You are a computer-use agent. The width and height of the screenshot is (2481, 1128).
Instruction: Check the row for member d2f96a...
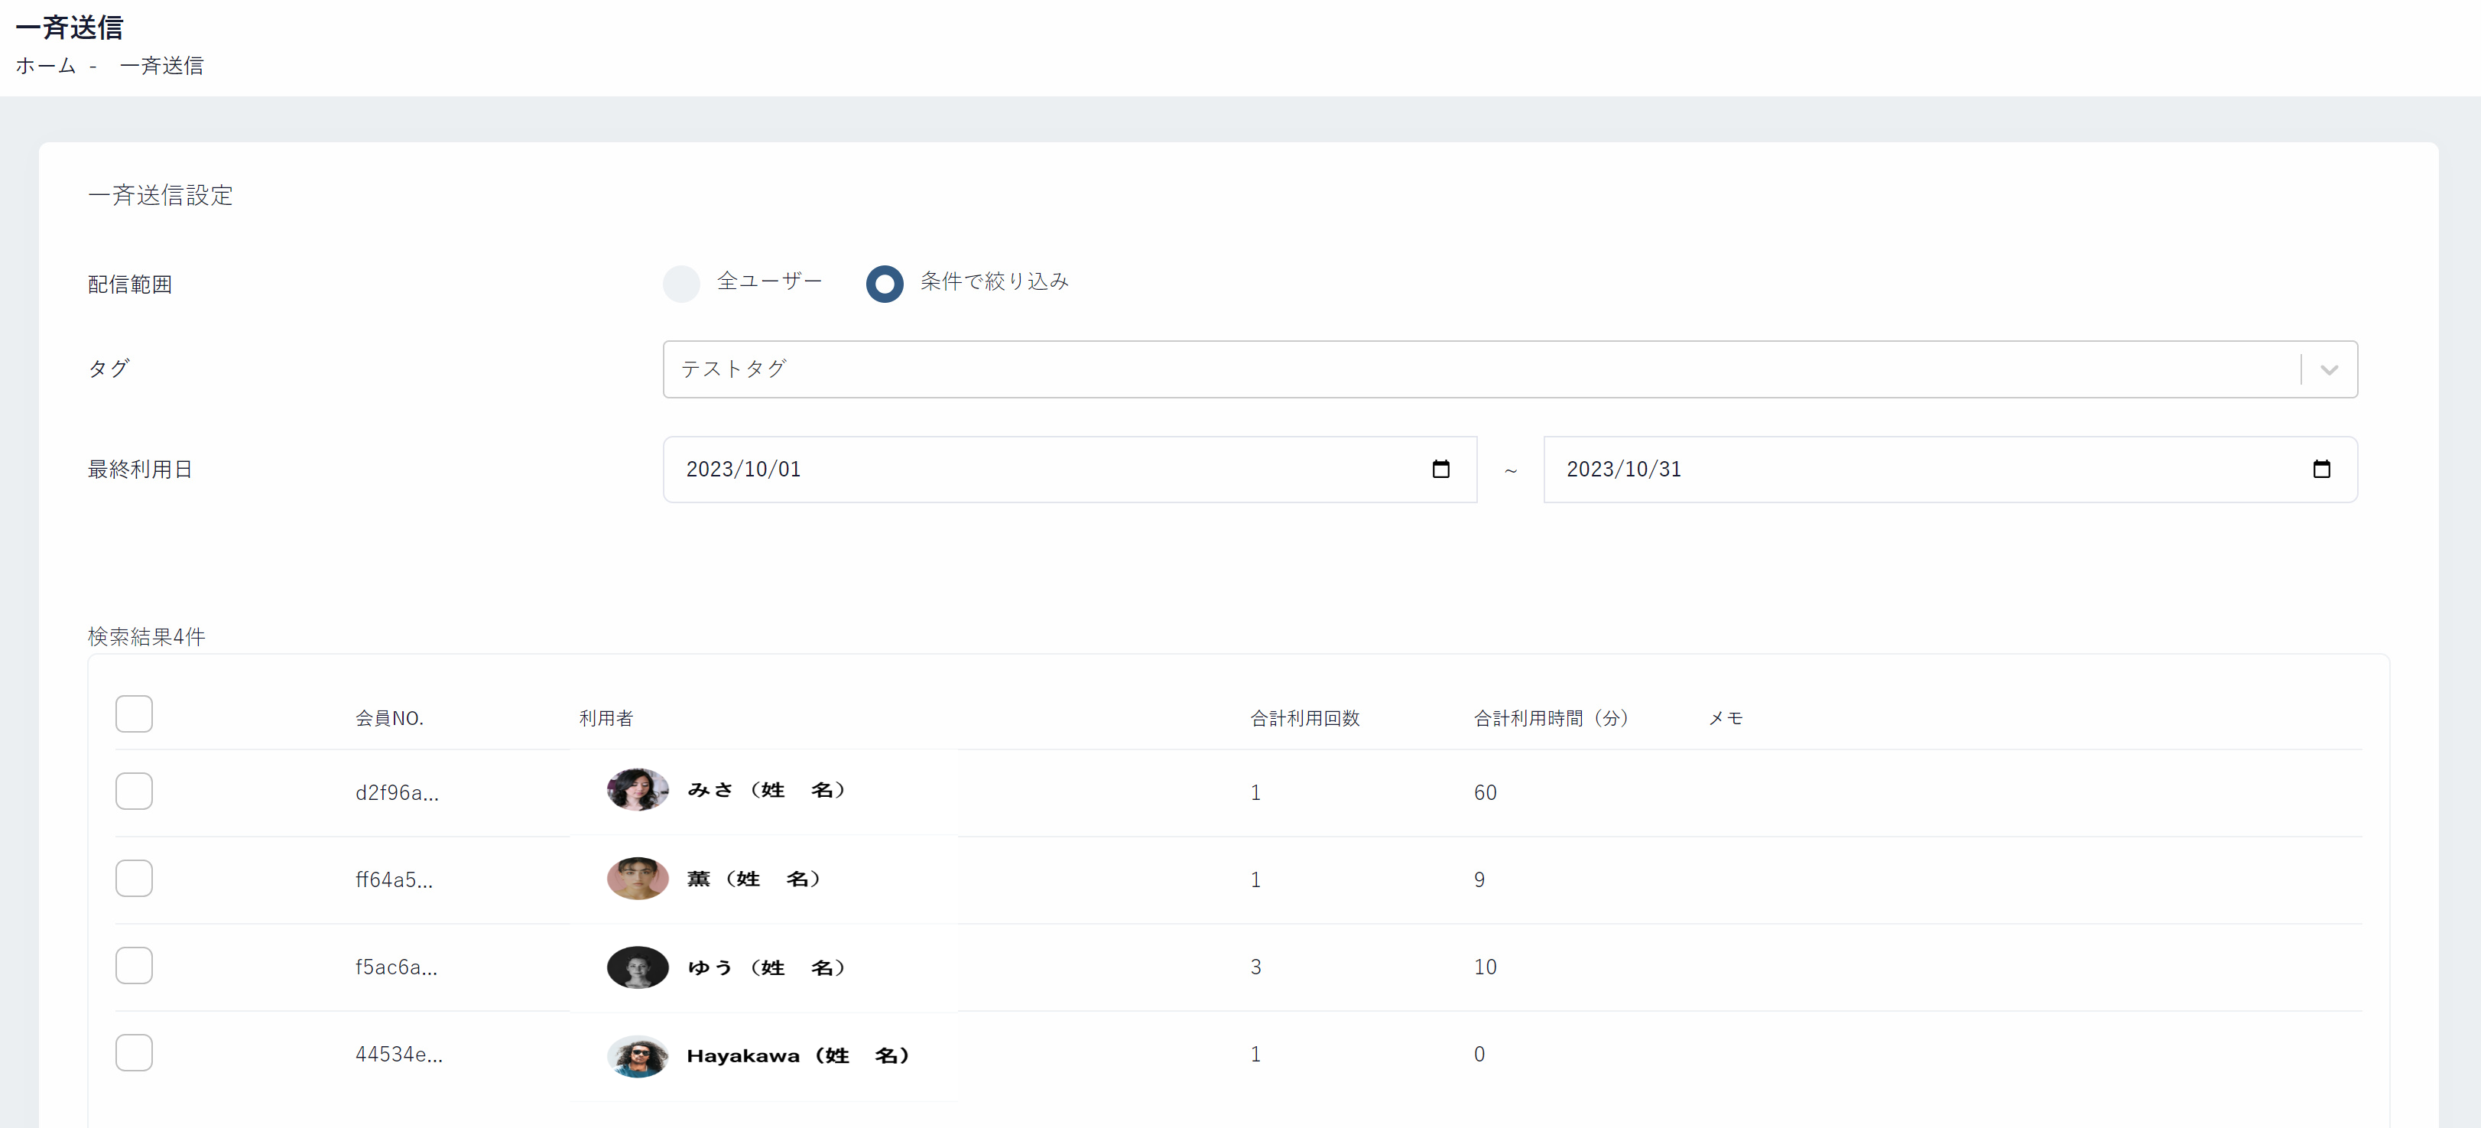click(x=134, y=791)
